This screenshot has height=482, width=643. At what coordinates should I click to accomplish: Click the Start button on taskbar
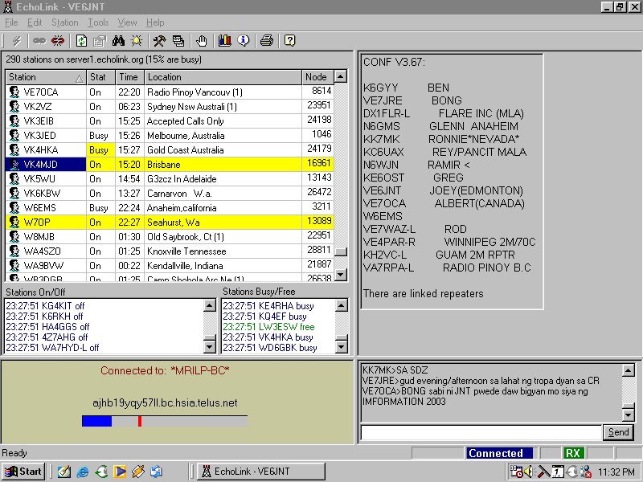23,472
